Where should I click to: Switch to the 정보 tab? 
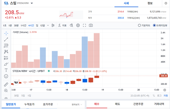click(x=150, y=3)
